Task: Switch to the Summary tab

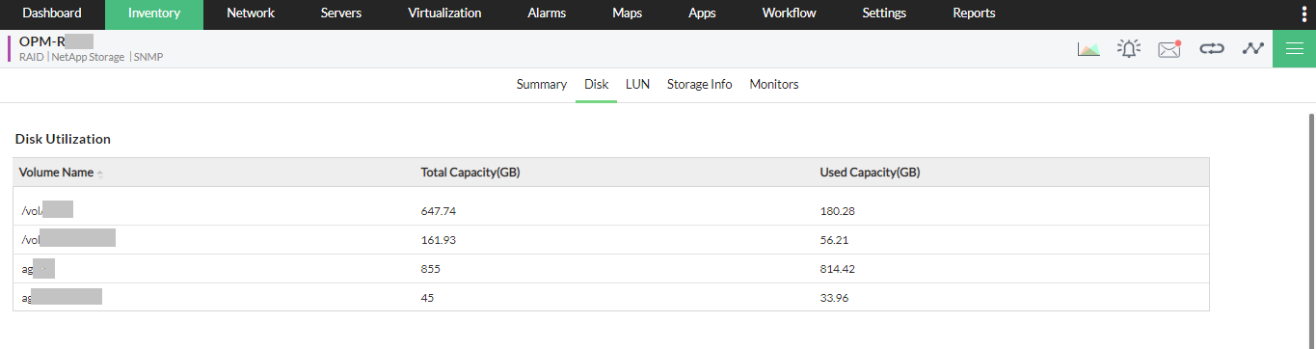Action: click(541, 85)
